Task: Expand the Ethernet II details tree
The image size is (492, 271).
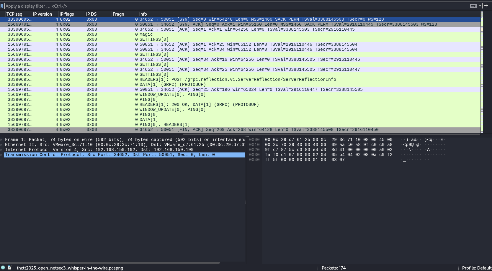Action: coord(1,145)
